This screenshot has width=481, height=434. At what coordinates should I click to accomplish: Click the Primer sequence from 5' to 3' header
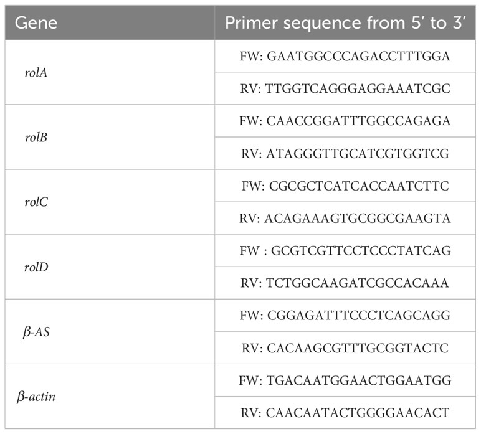tap(345, 22)
